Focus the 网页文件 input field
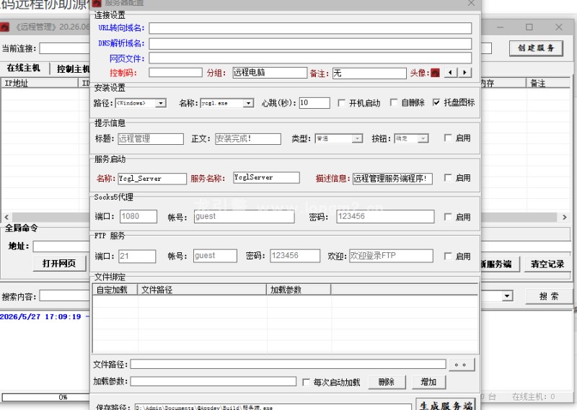 [x=310, y=58]
